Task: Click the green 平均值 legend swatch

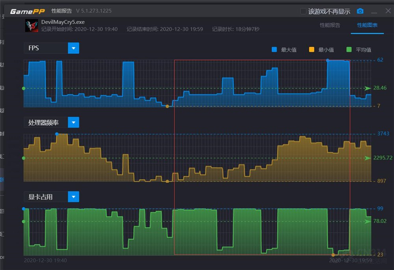Action: [x=349, y=50]
